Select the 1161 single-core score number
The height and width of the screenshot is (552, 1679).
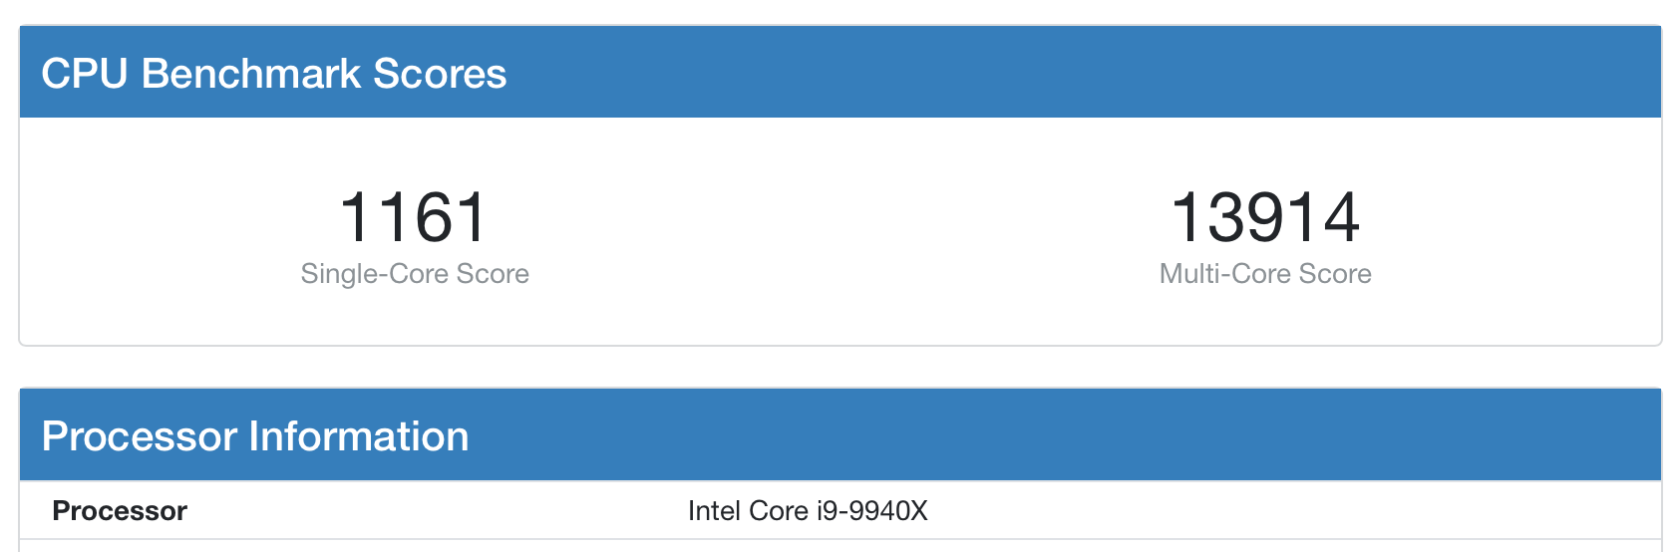(x=414, y=217)
